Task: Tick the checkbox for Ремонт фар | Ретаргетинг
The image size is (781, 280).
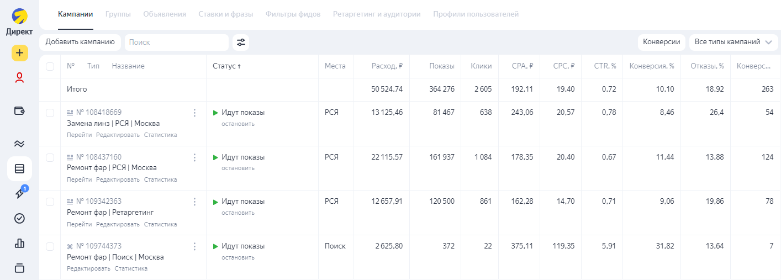Action: pos(50,202)
